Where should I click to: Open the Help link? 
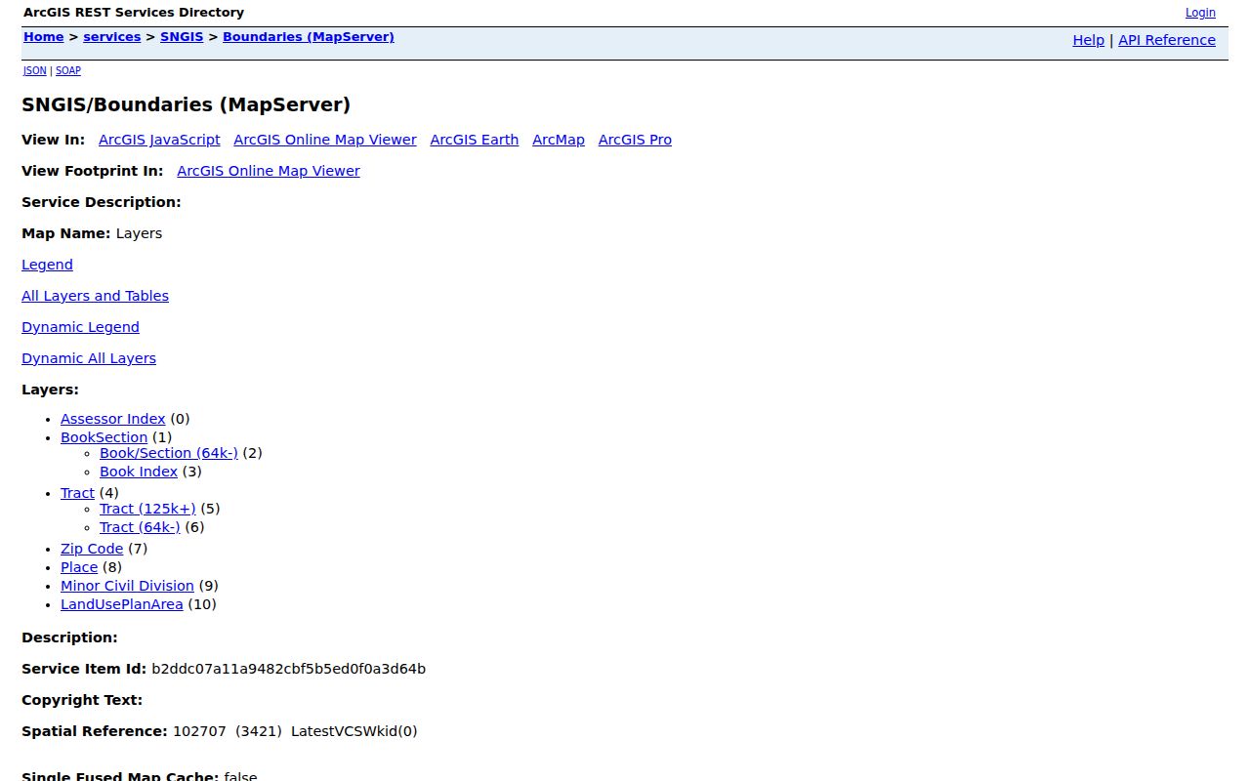click(x=1088, y=40)
